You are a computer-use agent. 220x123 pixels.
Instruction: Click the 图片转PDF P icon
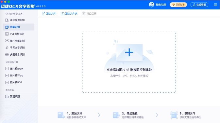pos(7,82)
